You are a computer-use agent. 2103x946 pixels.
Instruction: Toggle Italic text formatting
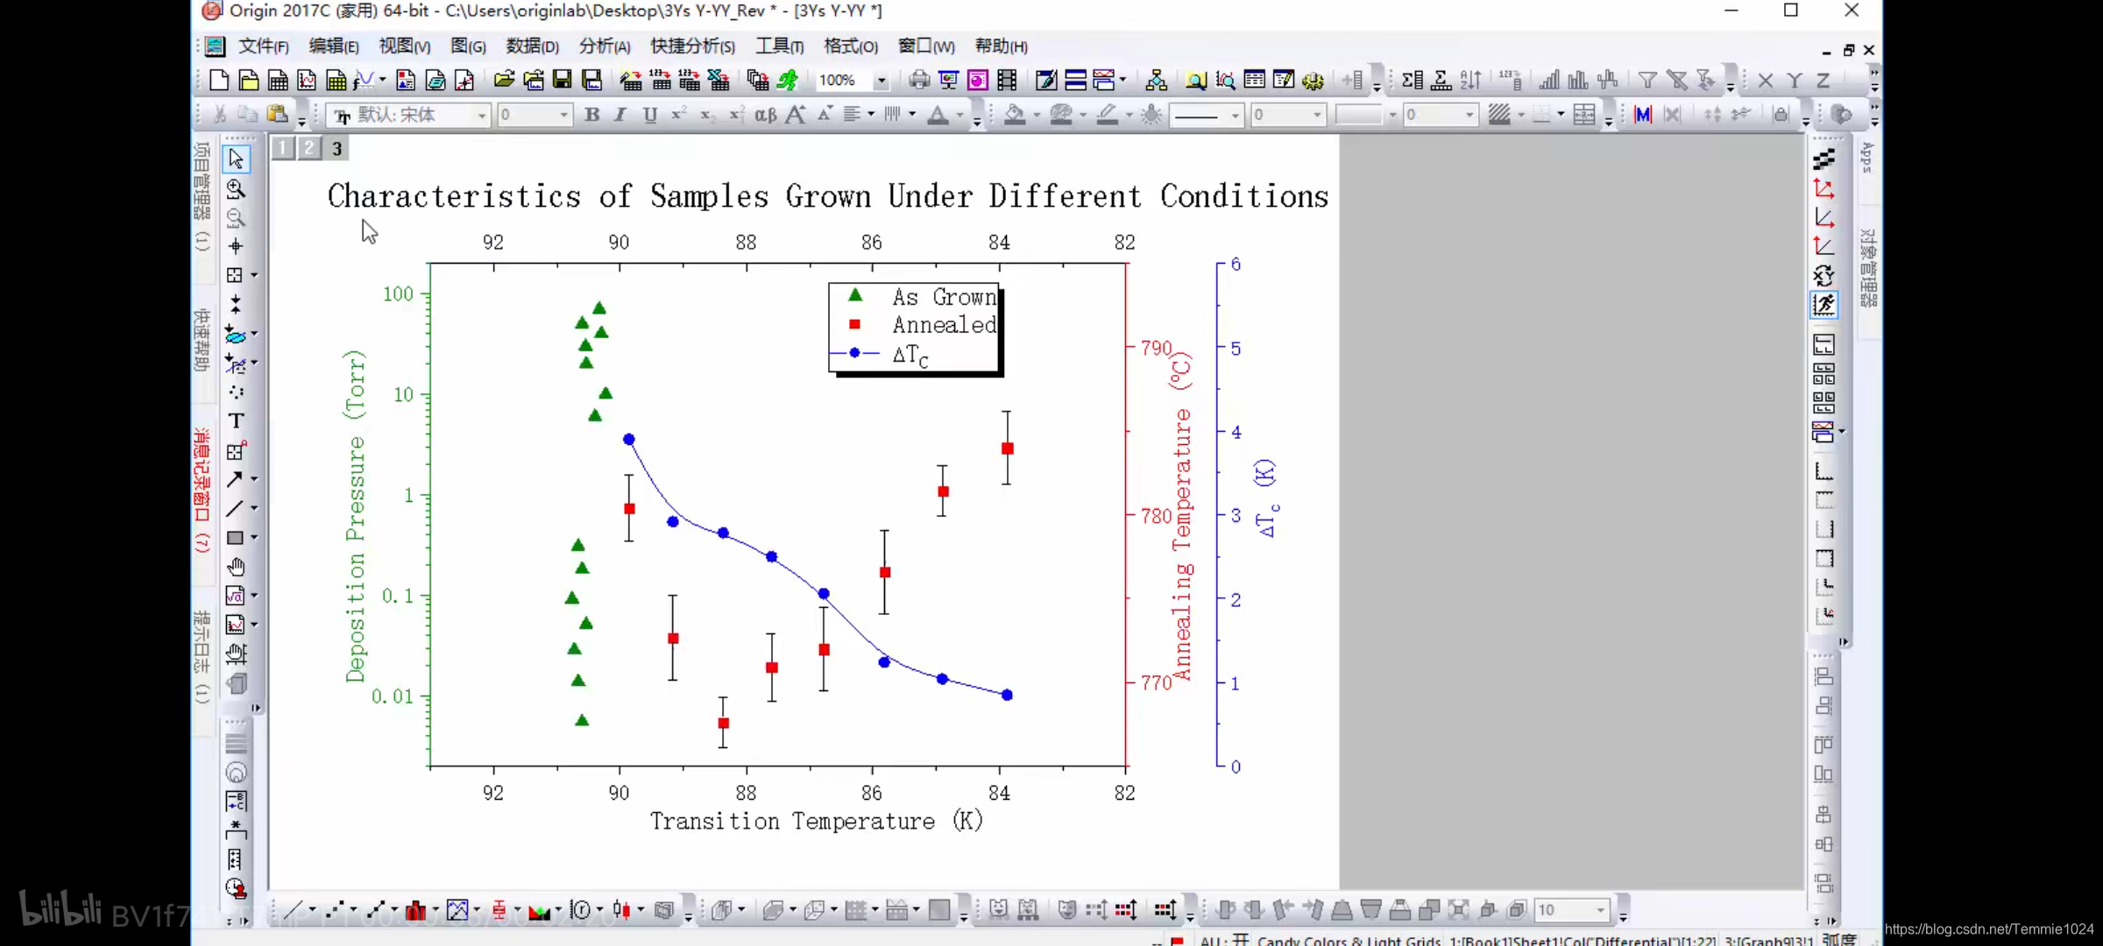tap(620, 115)
